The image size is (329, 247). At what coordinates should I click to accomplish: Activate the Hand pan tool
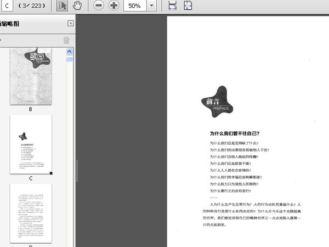coord(77,6)
